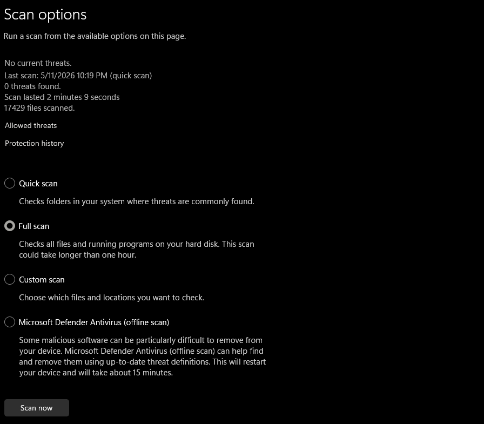
Task: Select the Quick scan radio button
Action: 10,183
